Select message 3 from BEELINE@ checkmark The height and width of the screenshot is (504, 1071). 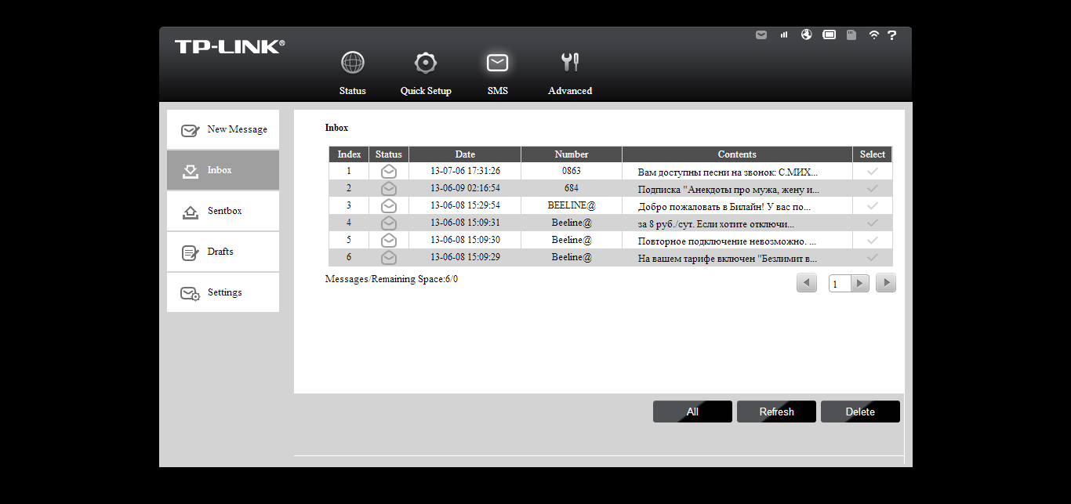872,205
